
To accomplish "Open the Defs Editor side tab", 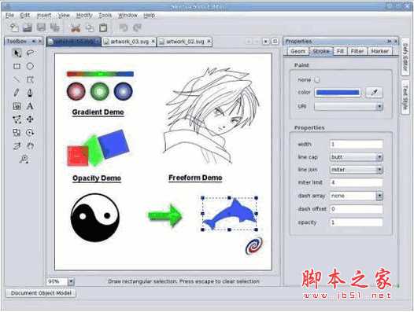I will [405, 57].
